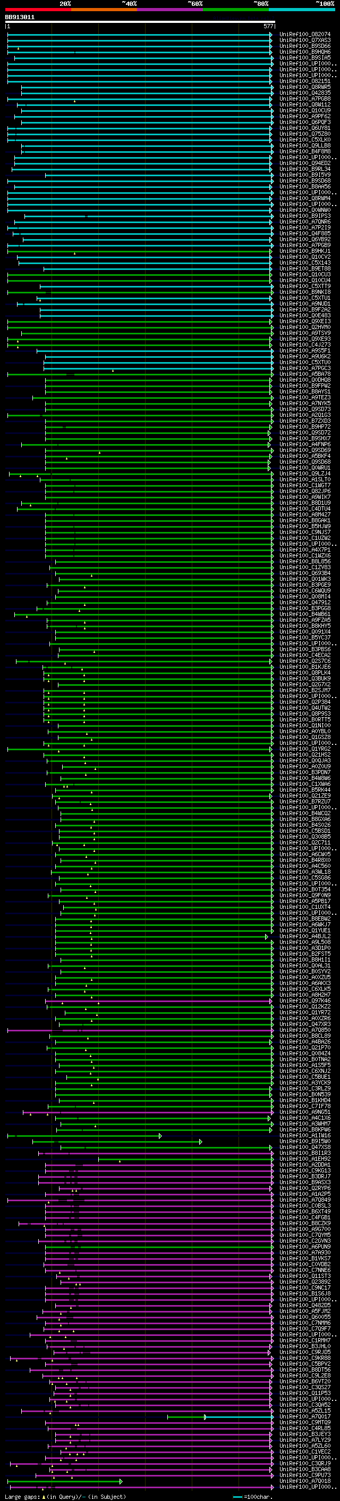Open subject UniRef100_B0RTT5
The width and height of the screenshot is (340, 1501).
pos(305,720)
